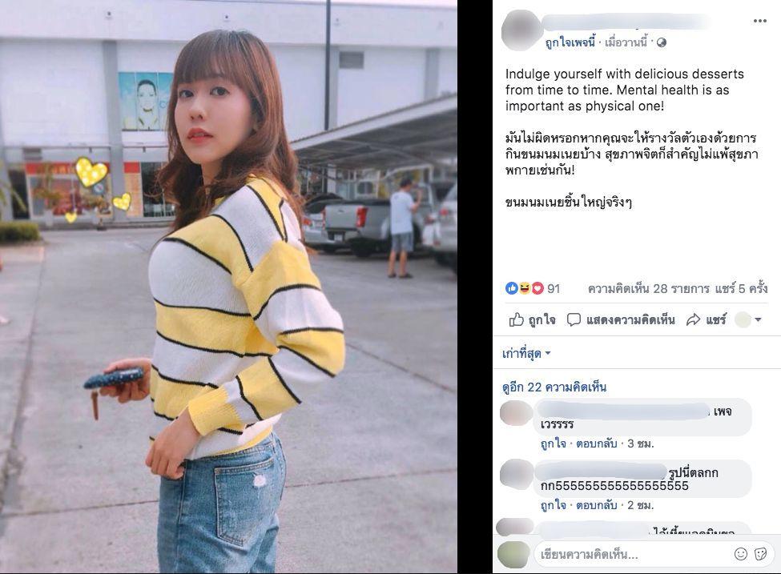
Task: Expand ดูอีก 22 ความคิดเห็น previous comments
Action: tap(554, 387)
